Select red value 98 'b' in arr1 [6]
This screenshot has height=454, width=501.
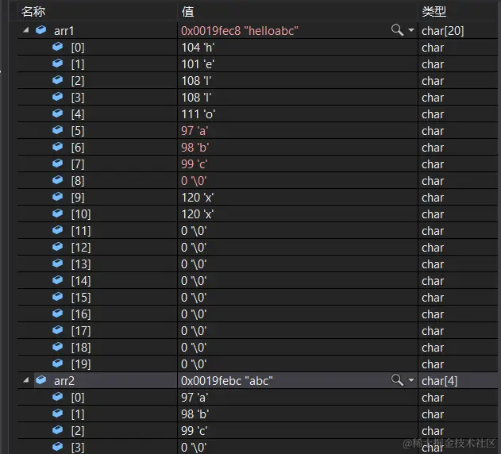(195, 148)
